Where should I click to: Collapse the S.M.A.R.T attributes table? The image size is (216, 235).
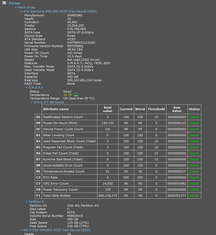[31, 102]
